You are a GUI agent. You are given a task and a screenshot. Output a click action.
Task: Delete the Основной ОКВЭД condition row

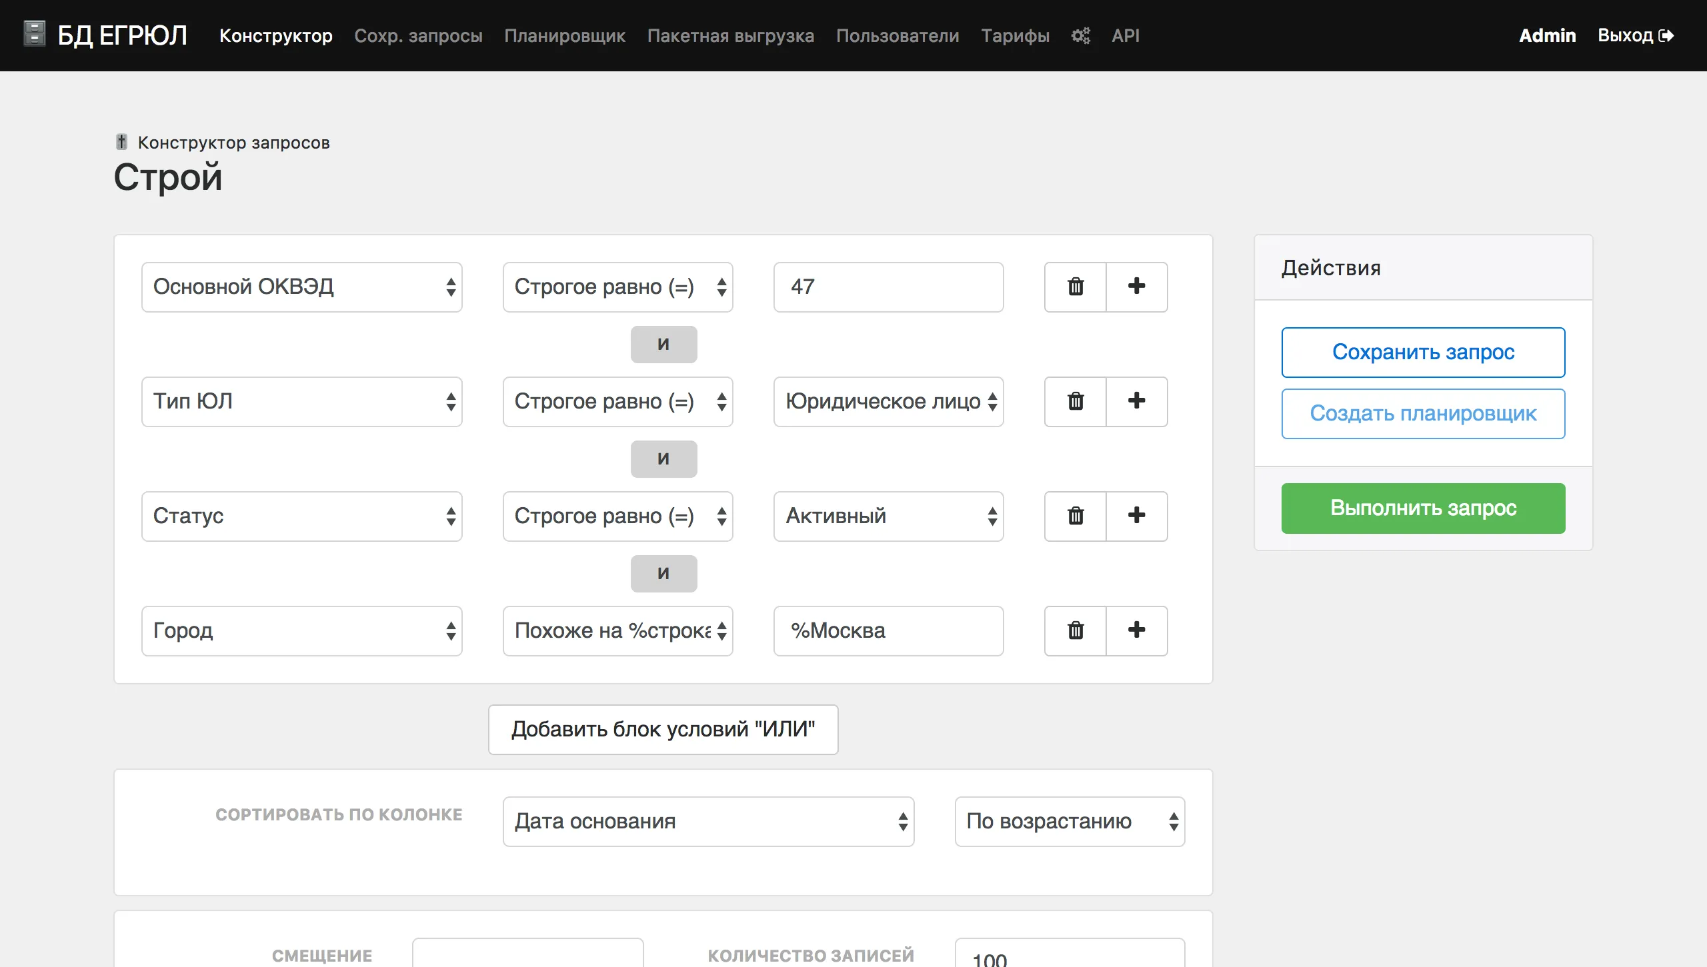1074,287
